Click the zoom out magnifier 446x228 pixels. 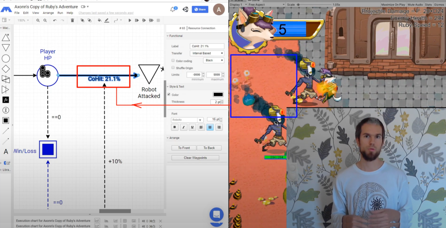pos(45,21)
